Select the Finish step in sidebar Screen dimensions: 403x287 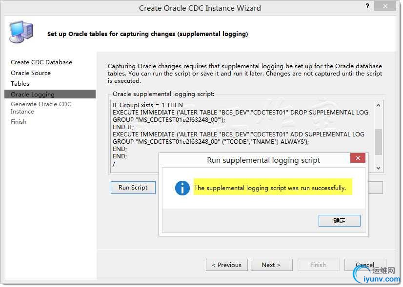point(19,122)
